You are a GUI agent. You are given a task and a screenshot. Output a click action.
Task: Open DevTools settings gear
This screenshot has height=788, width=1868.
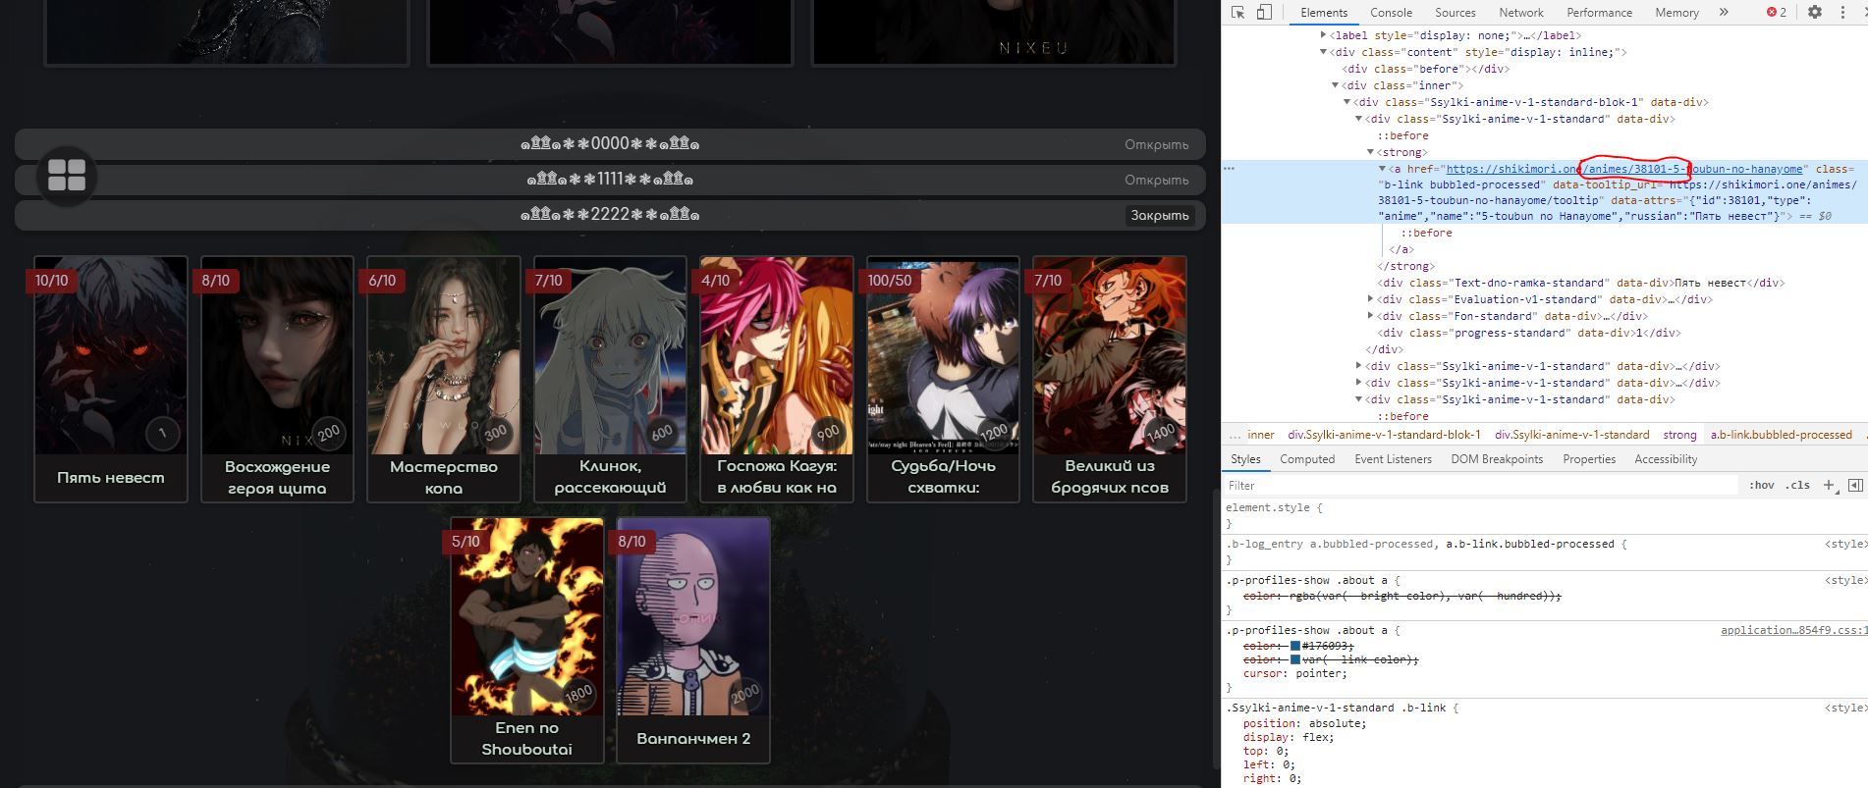[x=1815, y=13]
